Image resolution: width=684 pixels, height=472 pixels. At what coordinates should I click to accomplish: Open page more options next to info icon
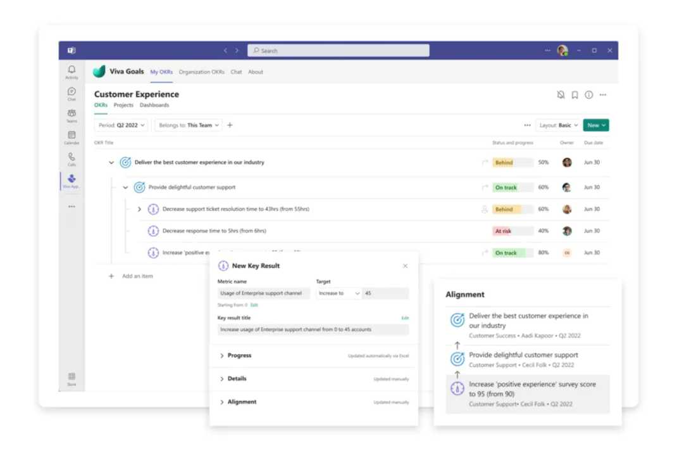(603, 95)
